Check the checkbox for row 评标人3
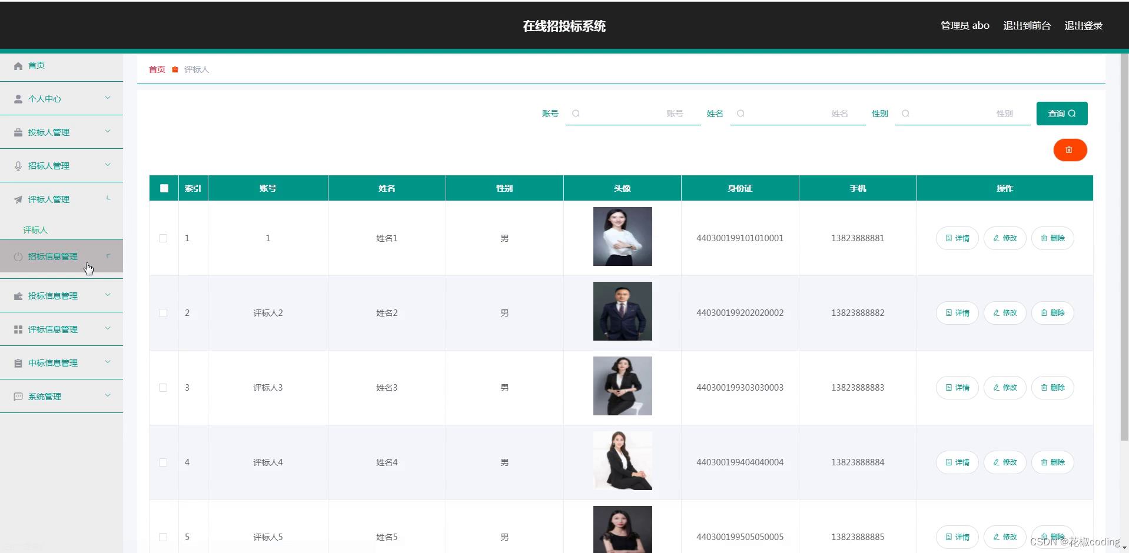The height and width of the screenshot is (553, 1129). 163,388
